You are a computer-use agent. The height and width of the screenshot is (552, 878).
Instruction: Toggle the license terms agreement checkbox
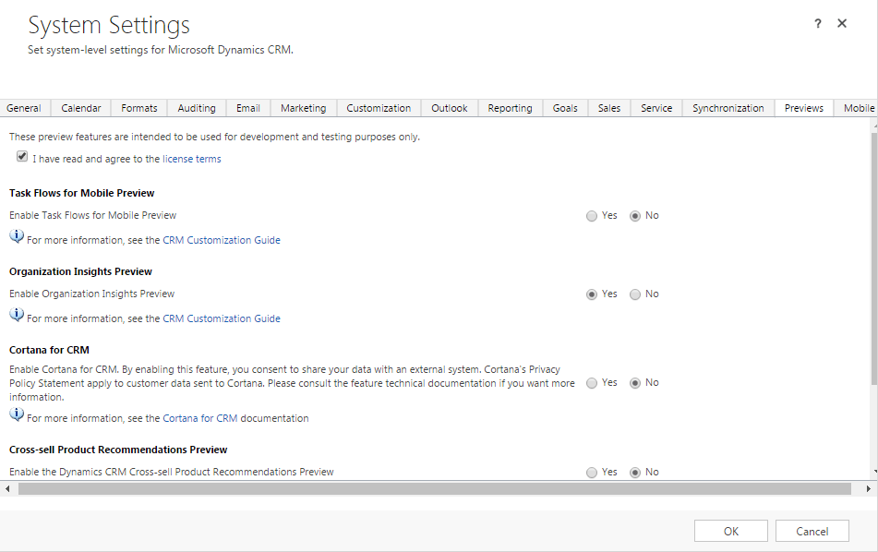(22, 157)
